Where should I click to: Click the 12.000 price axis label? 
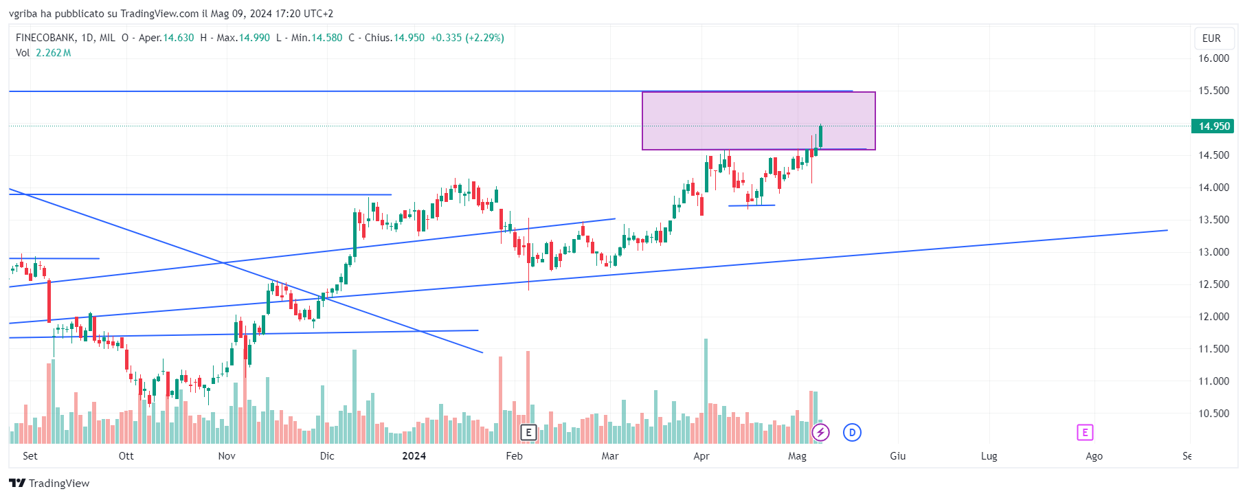(x=1213, y=317)
